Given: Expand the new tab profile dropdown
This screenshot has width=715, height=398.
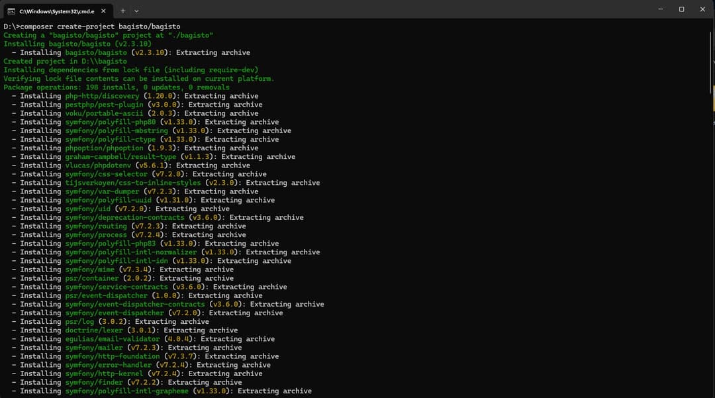Looking at the screenshot, I should tap(136, 11).
